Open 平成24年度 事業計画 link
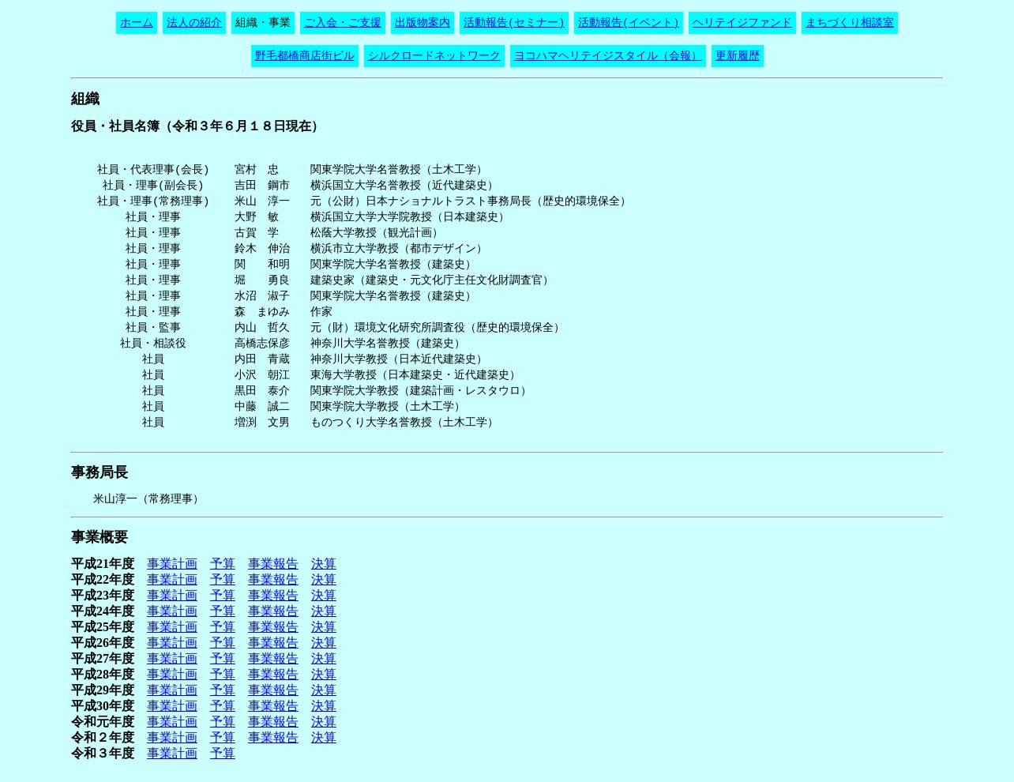This screenshot has width=1014, height=782. [x=172, y=611]
